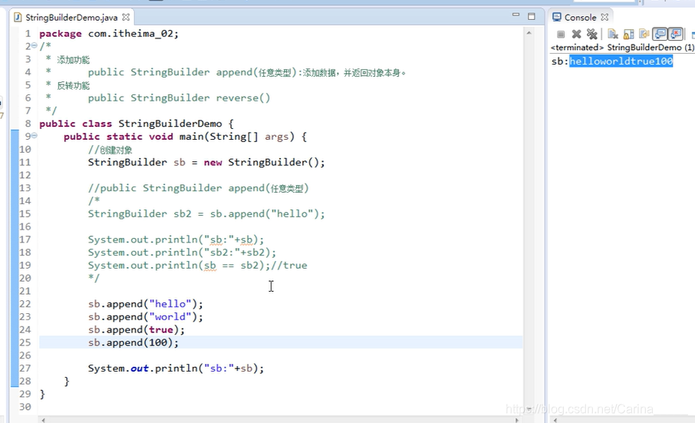This screenshot has height=423, width=695.
Task: Collapse the comment block fold at line 2
Action: 34,45
